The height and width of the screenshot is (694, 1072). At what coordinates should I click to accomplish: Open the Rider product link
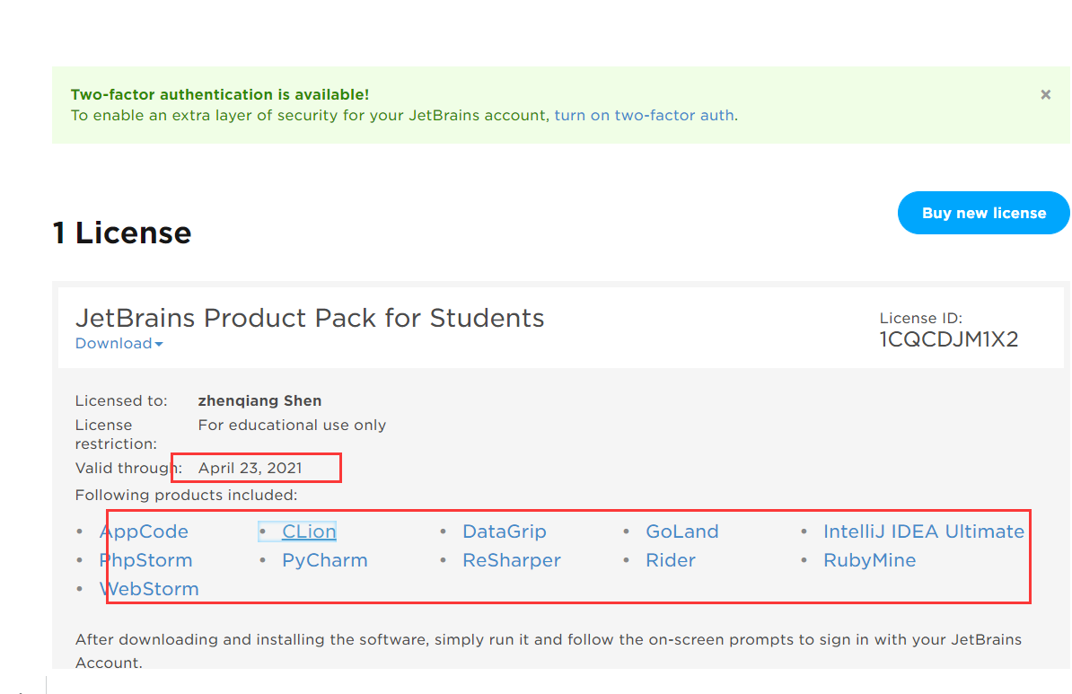pyautogui.click(x=670, y=560)
